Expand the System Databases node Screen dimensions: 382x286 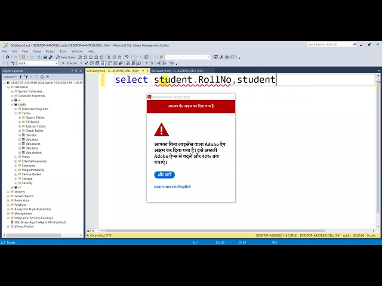pyautogui.click(x=12, y=91)
